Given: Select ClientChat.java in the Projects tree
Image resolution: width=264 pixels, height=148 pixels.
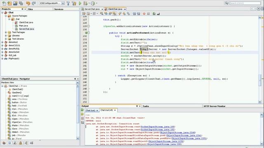Looking at the screenshot, I should click(26, 22).
